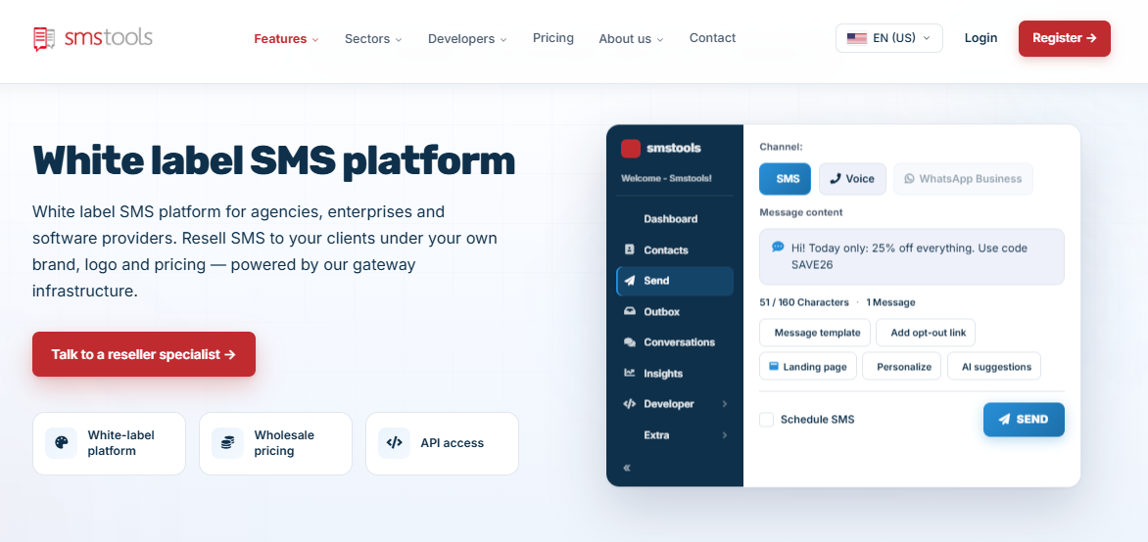Viewport: 1148px width, 542px height.
Task: Click the White-label platform card
Action: click(109, 443)
